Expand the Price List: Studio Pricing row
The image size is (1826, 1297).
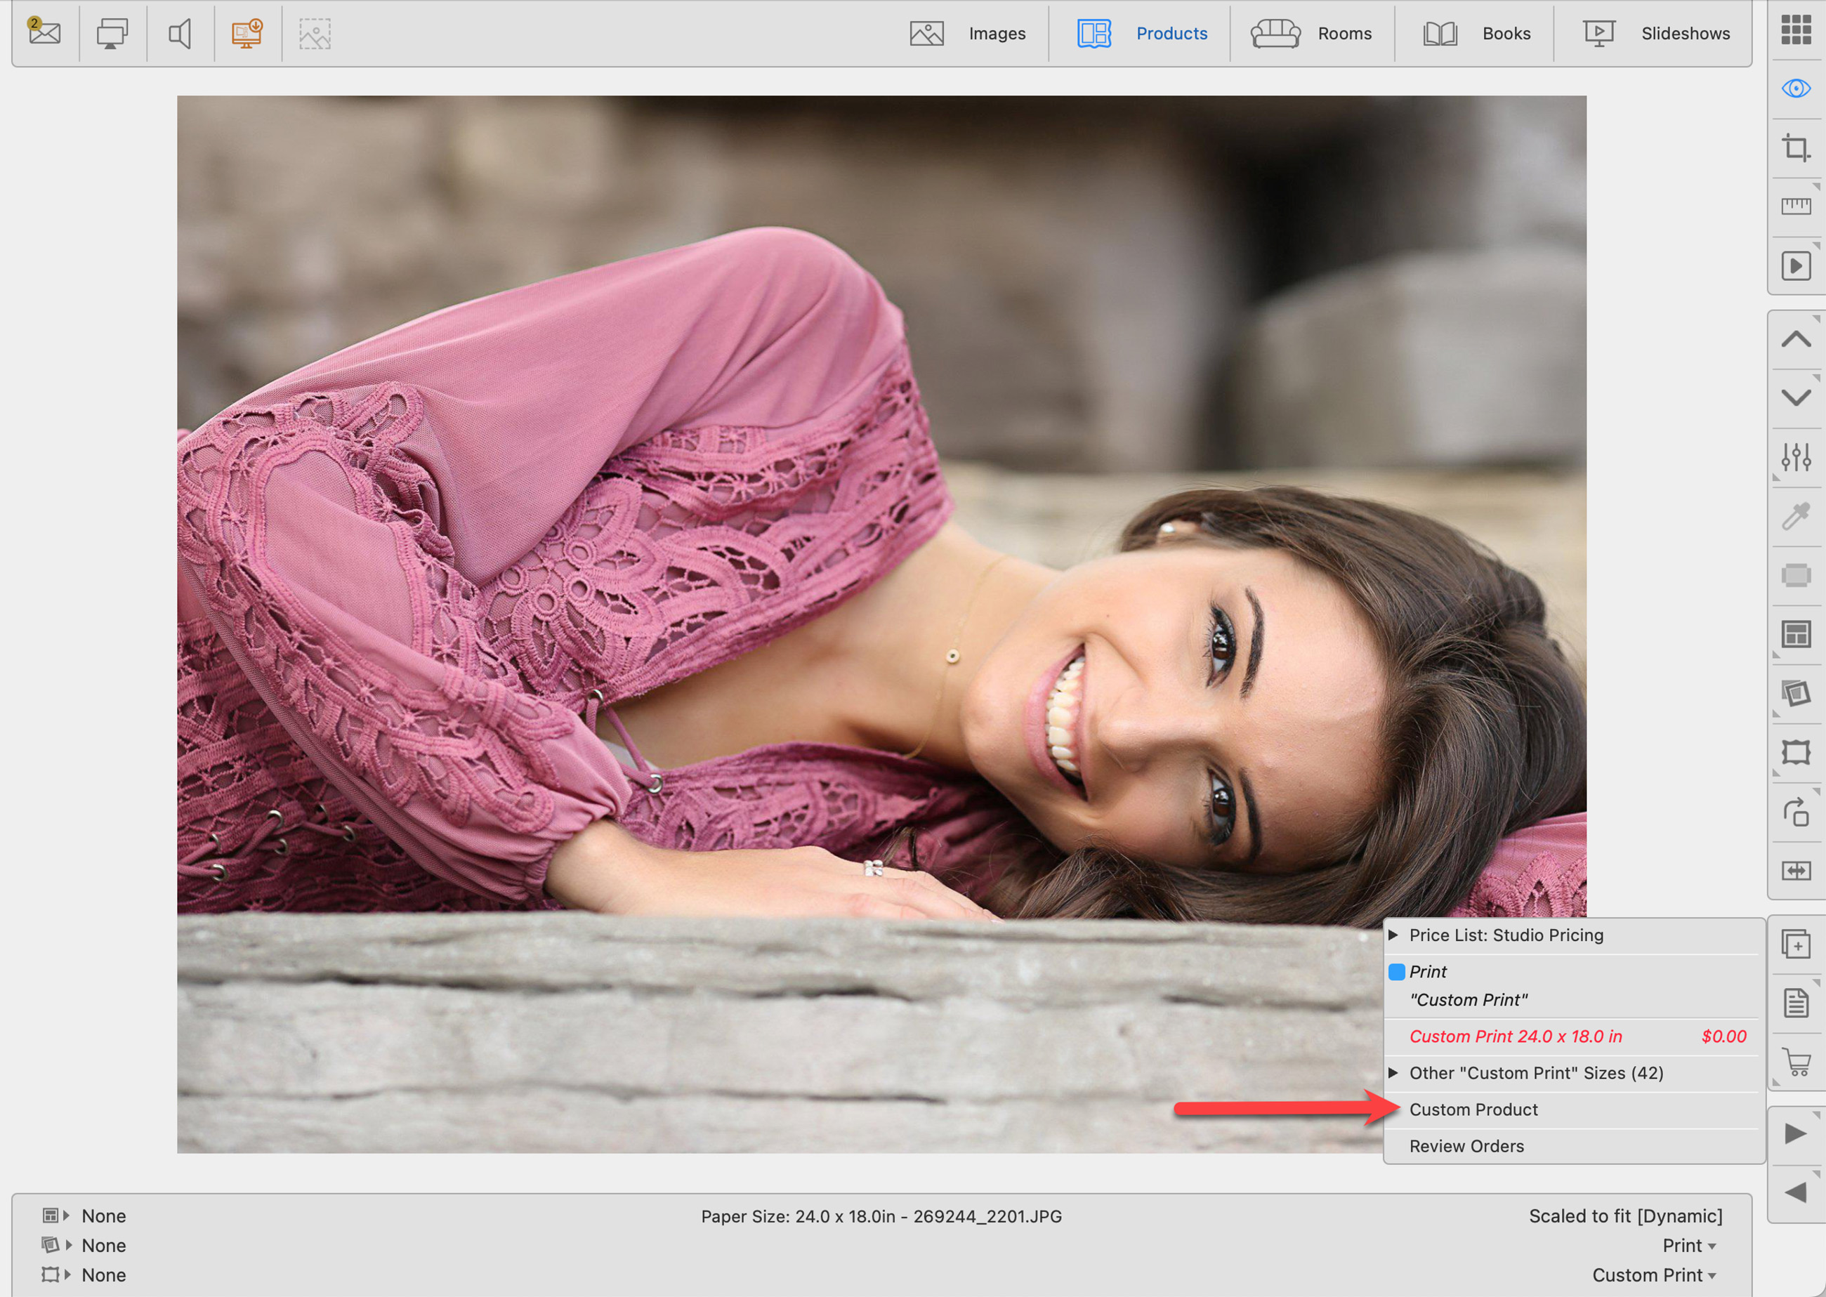click(x=1506, y=935)
